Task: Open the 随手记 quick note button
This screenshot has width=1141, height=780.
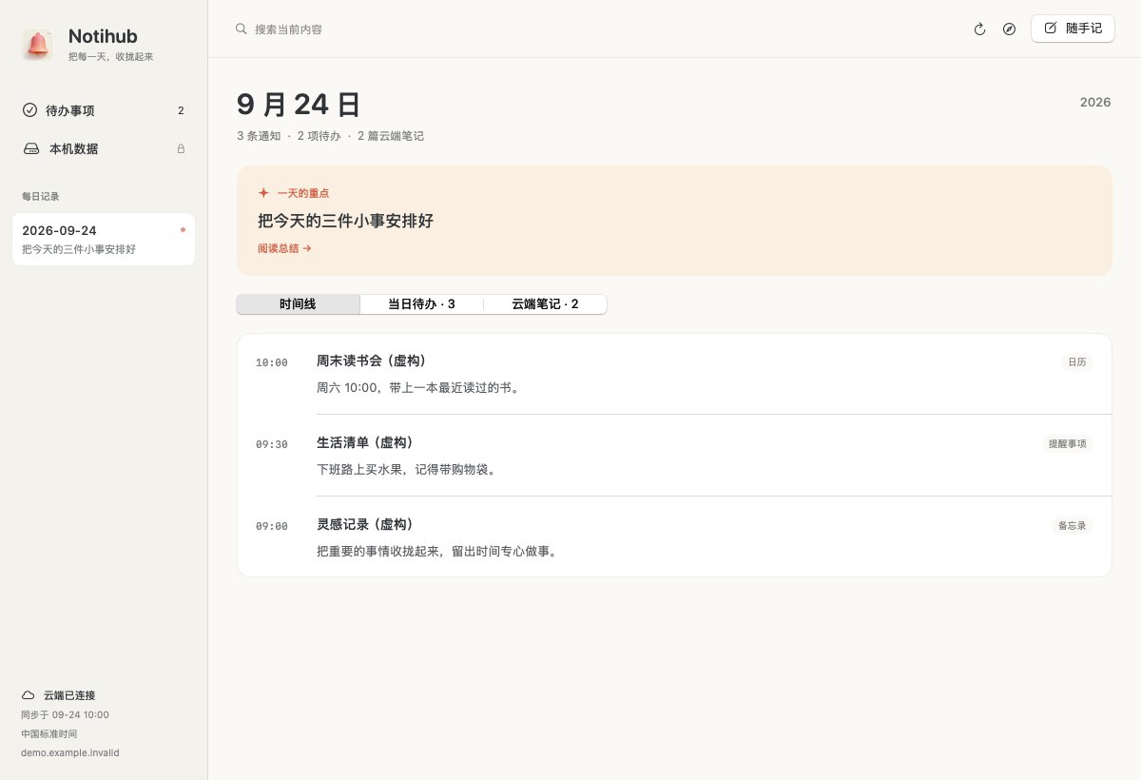Action: click(1073, 29)
